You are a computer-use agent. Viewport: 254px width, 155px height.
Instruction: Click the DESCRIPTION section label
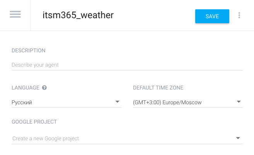click(29, 50)
